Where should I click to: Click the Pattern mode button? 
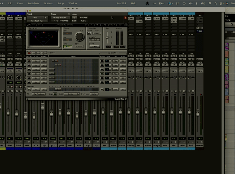pos(79,47)
